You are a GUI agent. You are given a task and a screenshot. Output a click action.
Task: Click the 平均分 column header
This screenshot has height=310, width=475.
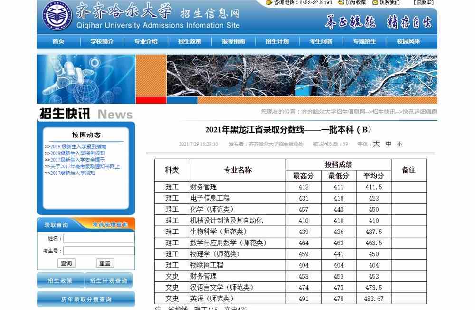coord(374,176)
